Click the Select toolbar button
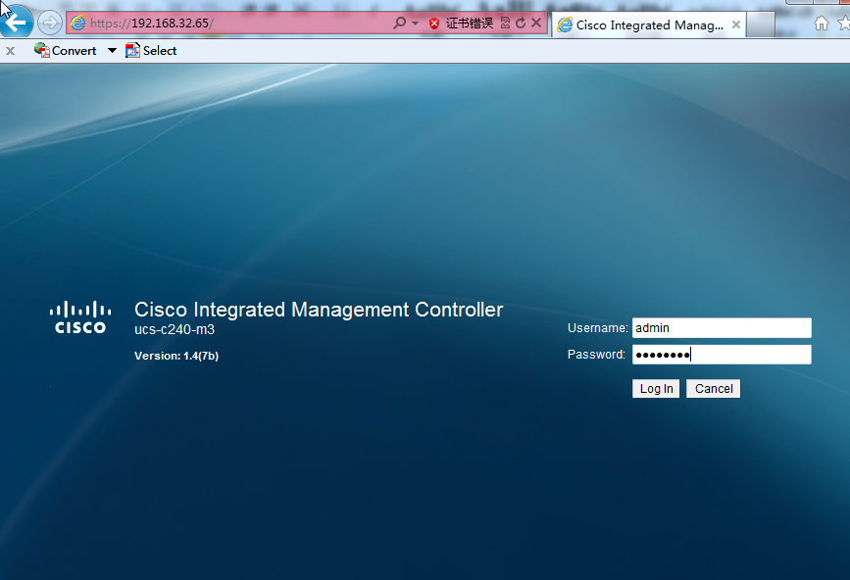The height and width of the screenshot is (580, 850). pyautogui.click(x=151, y=50)
